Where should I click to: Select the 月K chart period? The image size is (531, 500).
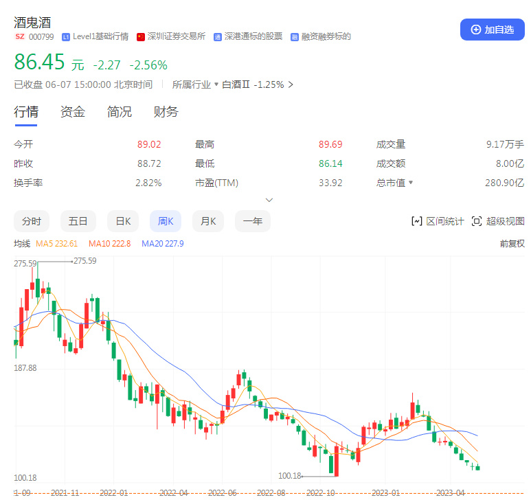(x=208, y=221)
